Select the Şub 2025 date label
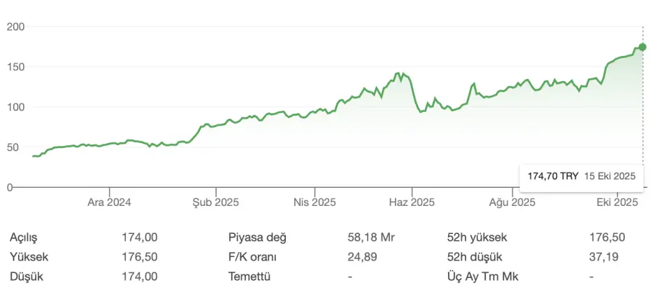Image resolution: width=671 pixels, height=303 pixels. click(x=216, y=202)
